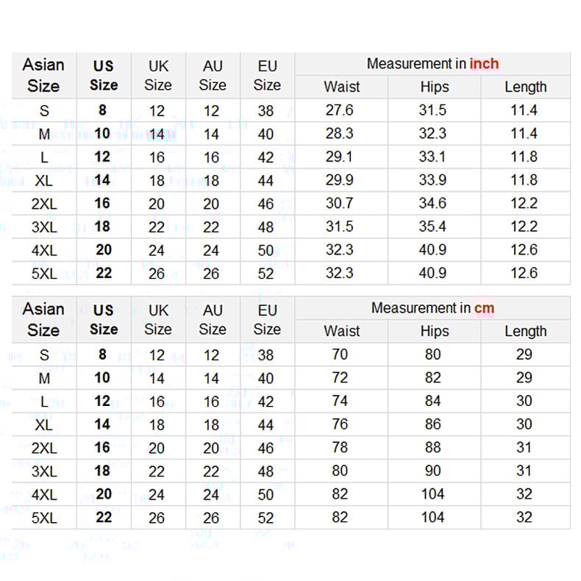Image resolution: width=581 pixels, height=581 pixels.
Task: Click 'Length' column header in inch table
Action: coord(525,87)
